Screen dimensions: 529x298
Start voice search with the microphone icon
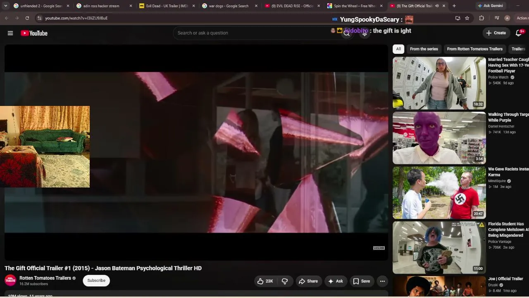(x=365, y=33)
